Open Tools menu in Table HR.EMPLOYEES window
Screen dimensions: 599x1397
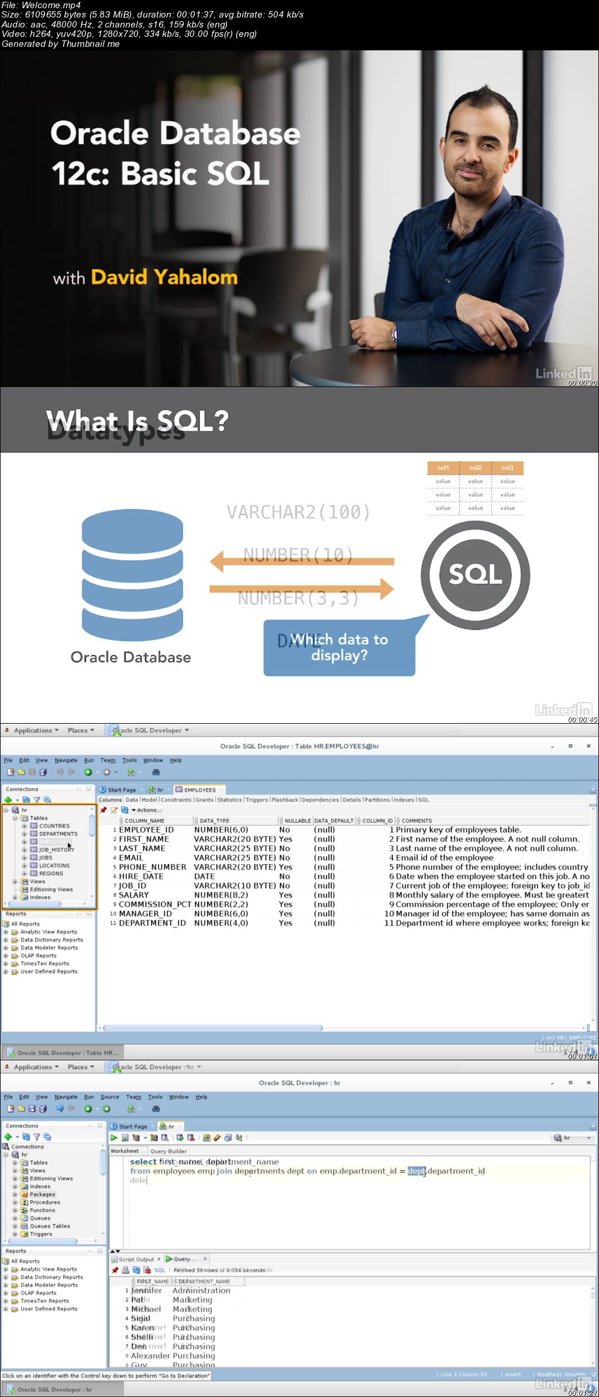click(129, 760)
